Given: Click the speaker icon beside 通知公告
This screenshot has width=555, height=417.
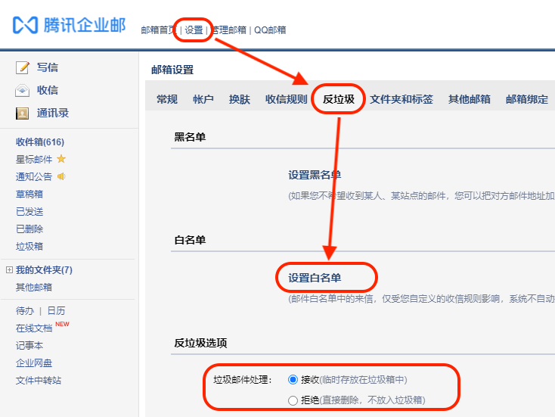Looking at the screenshot, I should (61, 176).
